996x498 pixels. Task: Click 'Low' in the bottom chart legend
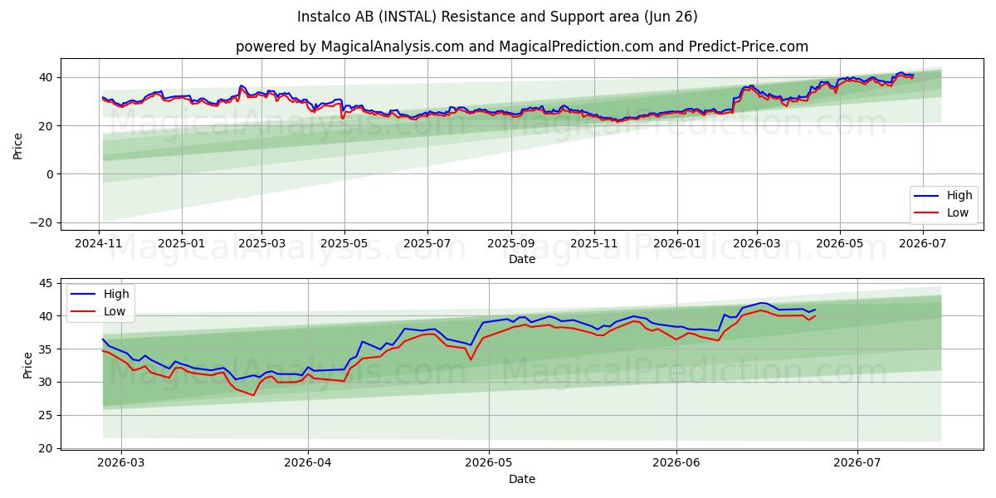(x=115, y=310)
